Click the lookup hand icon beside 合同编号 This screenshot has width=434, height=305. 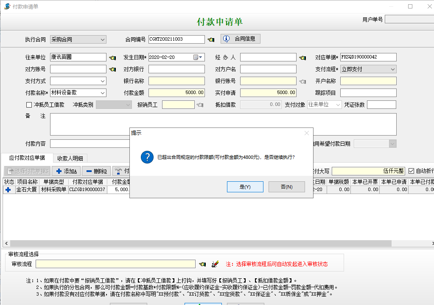coord(211,40)
